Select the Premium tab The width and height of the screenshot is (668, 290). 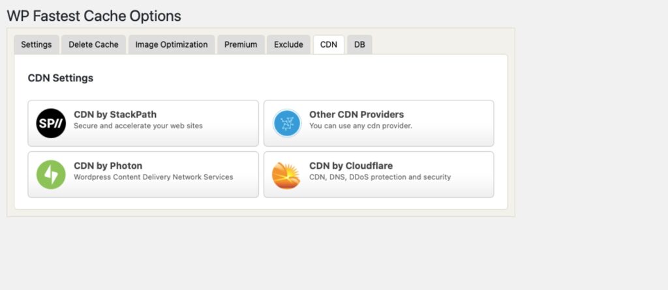tap(241, 44)
